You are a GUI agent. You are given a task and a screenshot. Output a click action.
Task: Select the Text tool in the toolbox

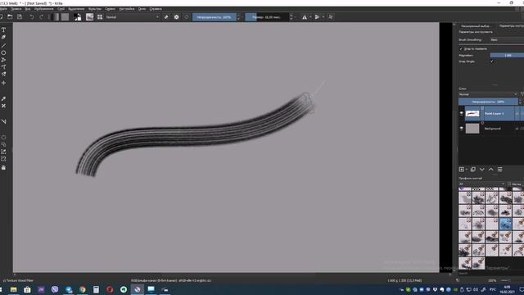pyautogui.click(x=3, y=29)
